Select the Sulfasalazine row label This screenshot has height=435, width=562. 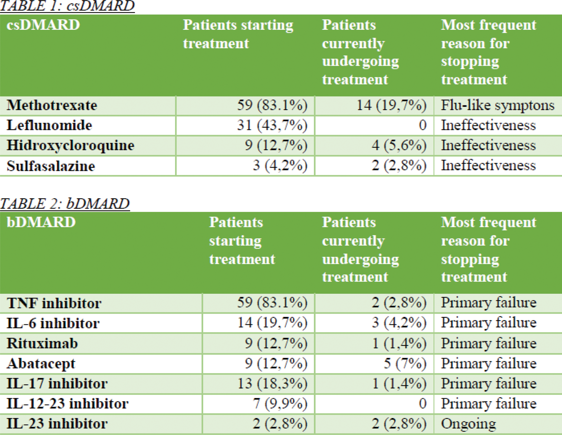pos(50,166)
